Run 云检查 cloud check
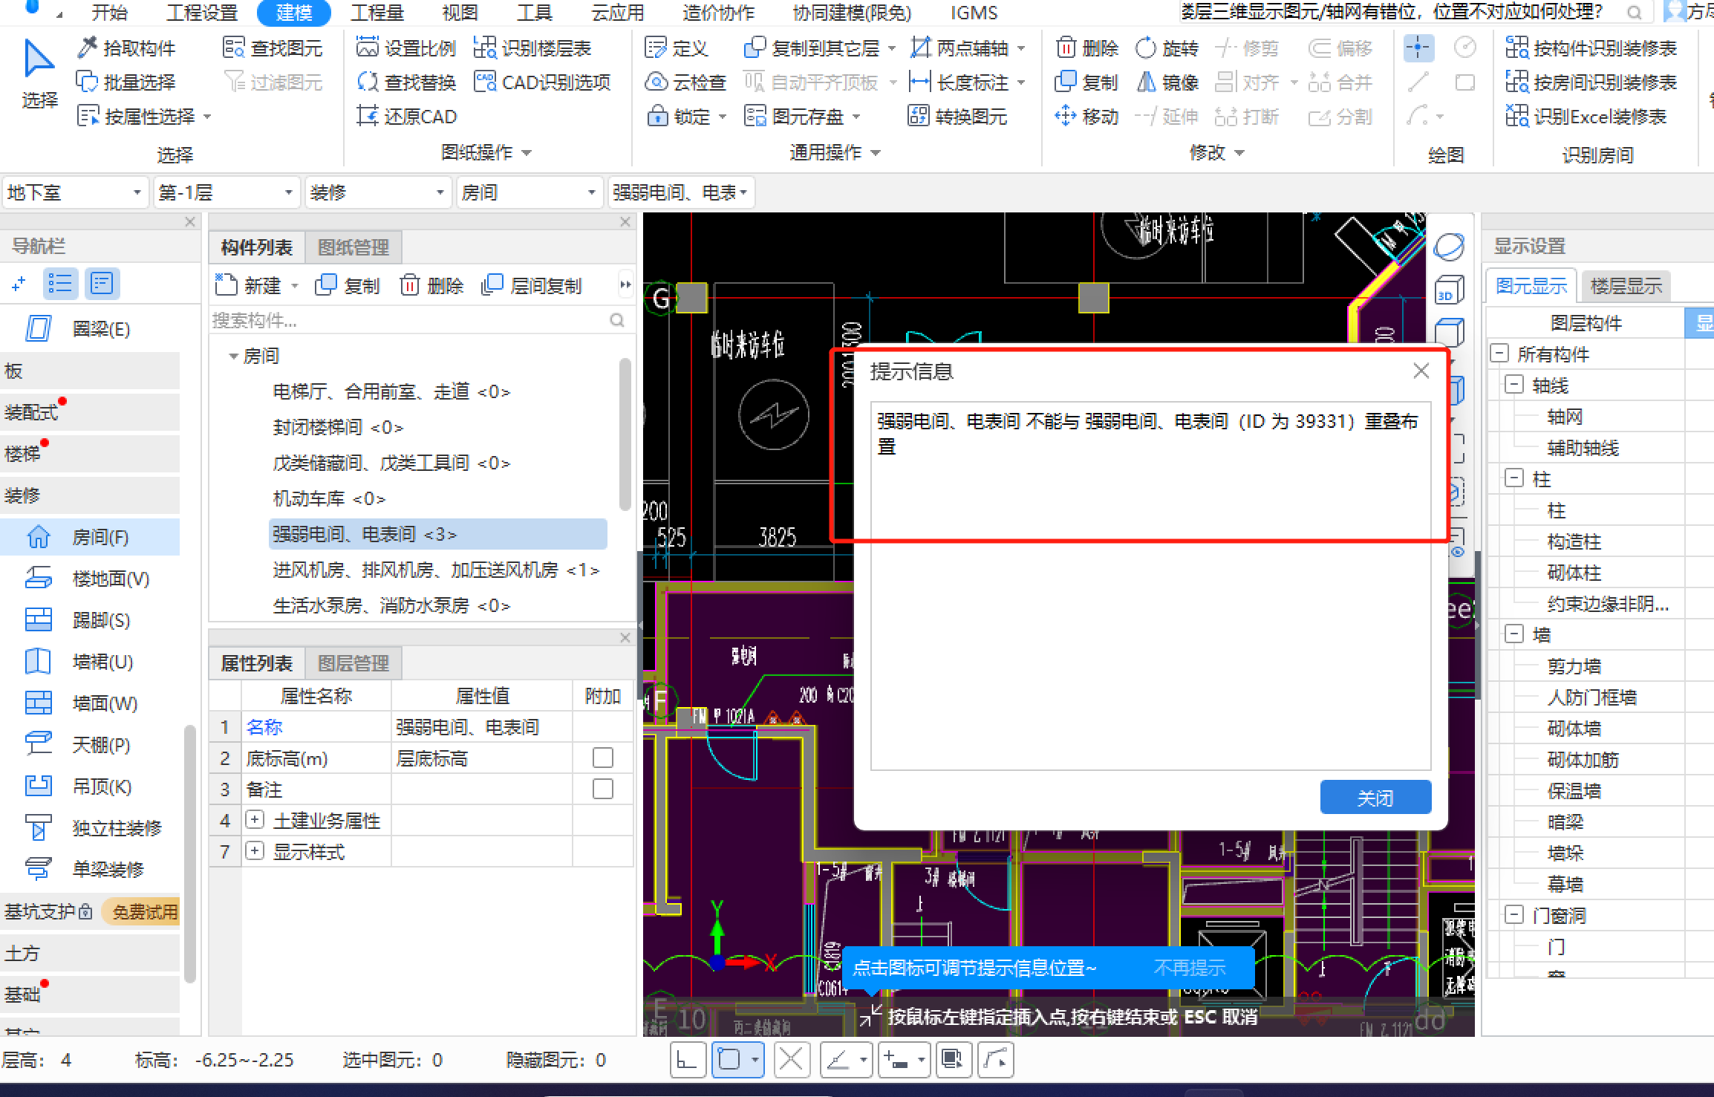The width and height of the screenshot is (1714, 1097). (685, 82)
